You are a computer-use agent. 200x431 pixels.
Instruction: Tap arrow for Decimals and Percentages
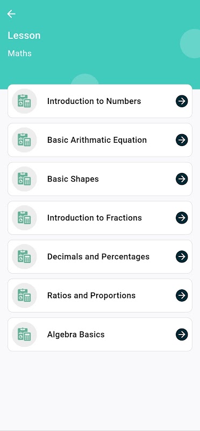click(x=182, y=256)
